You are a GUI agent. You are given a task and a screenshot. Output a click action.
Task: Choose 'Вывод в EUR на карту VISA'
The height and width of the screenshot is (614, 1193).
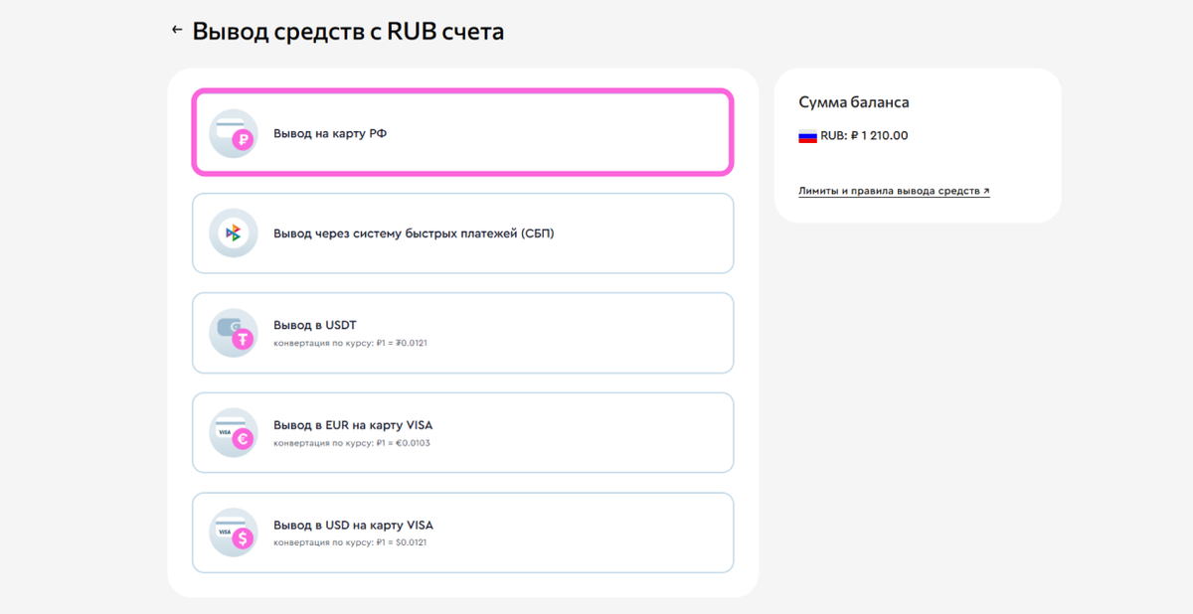click(463, 432)
